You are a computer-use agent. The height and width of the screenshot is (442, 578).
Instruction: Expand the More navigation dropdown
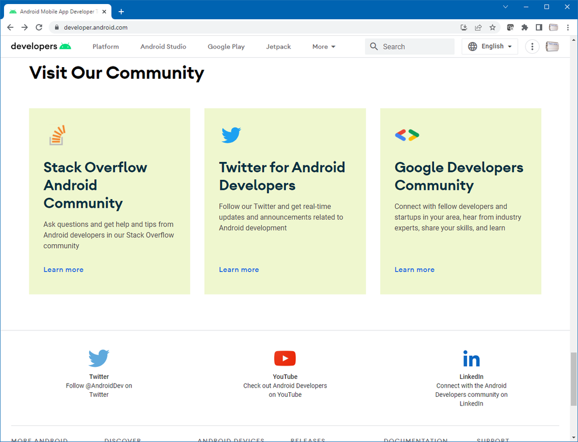(323, 47)
